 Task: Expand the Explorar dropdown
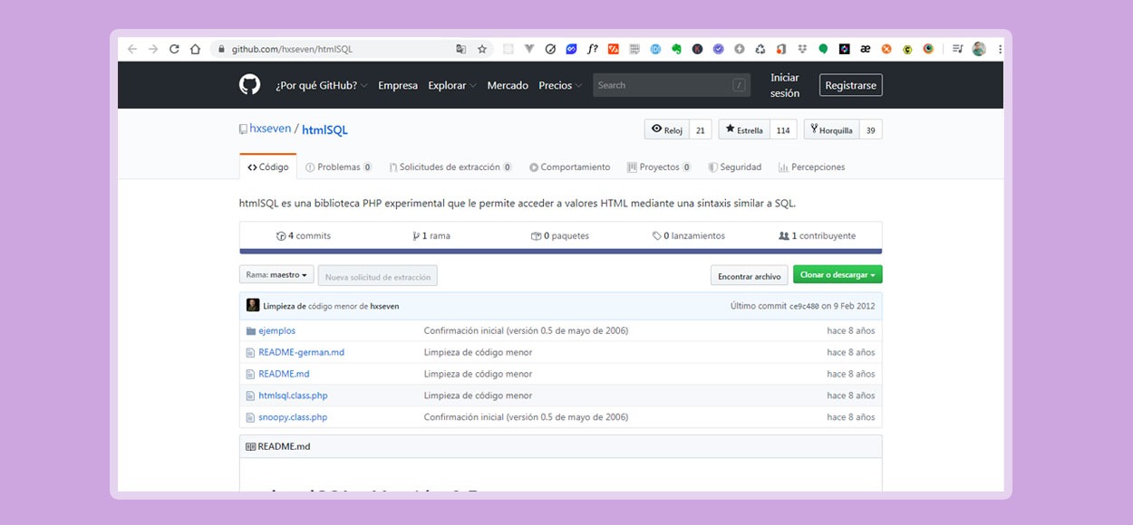click(452, 85)
